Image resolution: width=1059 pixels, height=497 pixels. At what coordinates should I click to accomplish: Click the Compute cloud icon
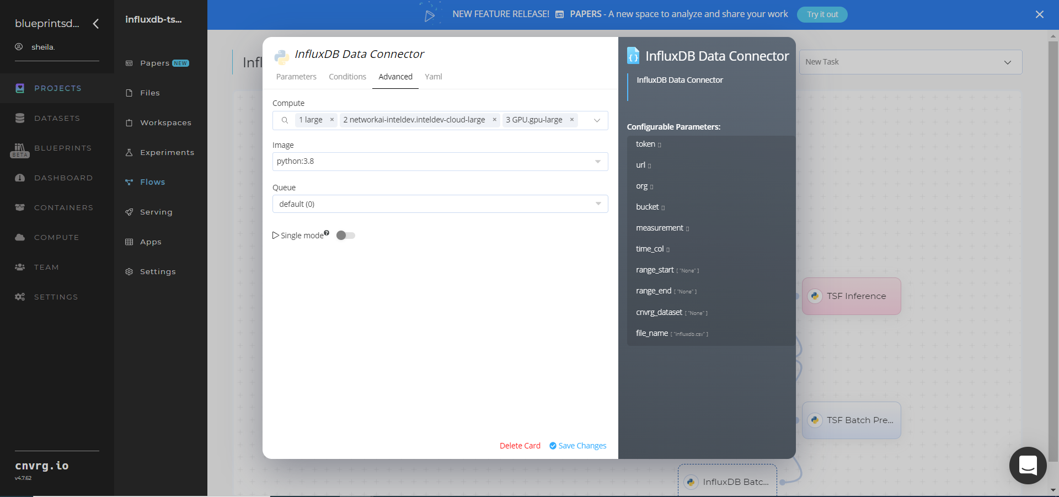20,237
